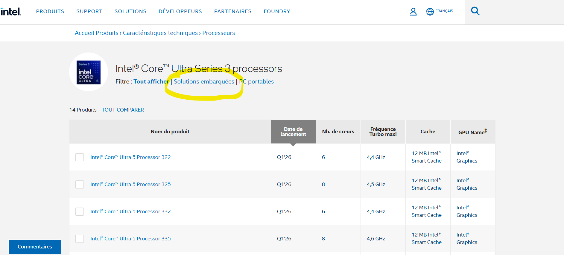Open the SUPPORT menu
The height and width of the screenshot is (255, 564).
89,11
